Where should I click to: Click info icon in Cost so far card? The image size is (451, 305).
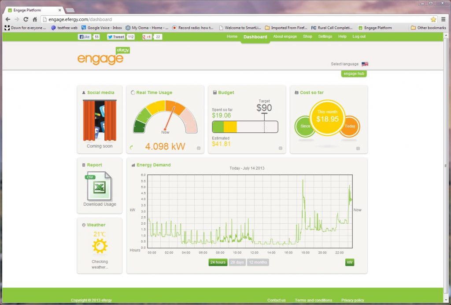point(358,149)
